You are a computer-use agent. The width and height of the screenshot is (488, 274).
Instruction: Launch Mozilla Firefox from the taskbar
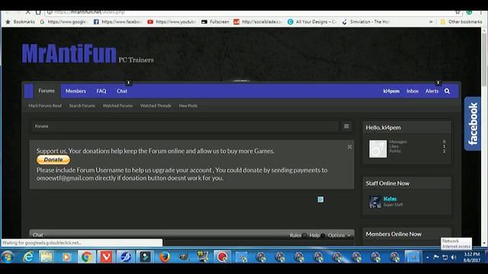point(165,257)
